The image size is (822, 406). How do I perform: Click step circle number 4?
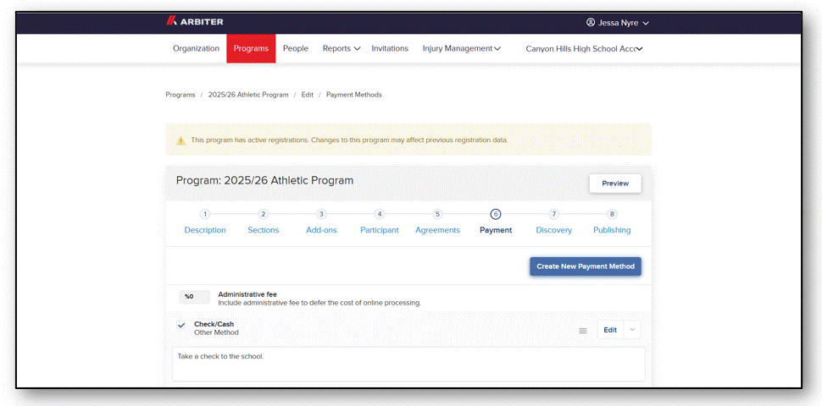pyautogui.click(x=380, y=214)
